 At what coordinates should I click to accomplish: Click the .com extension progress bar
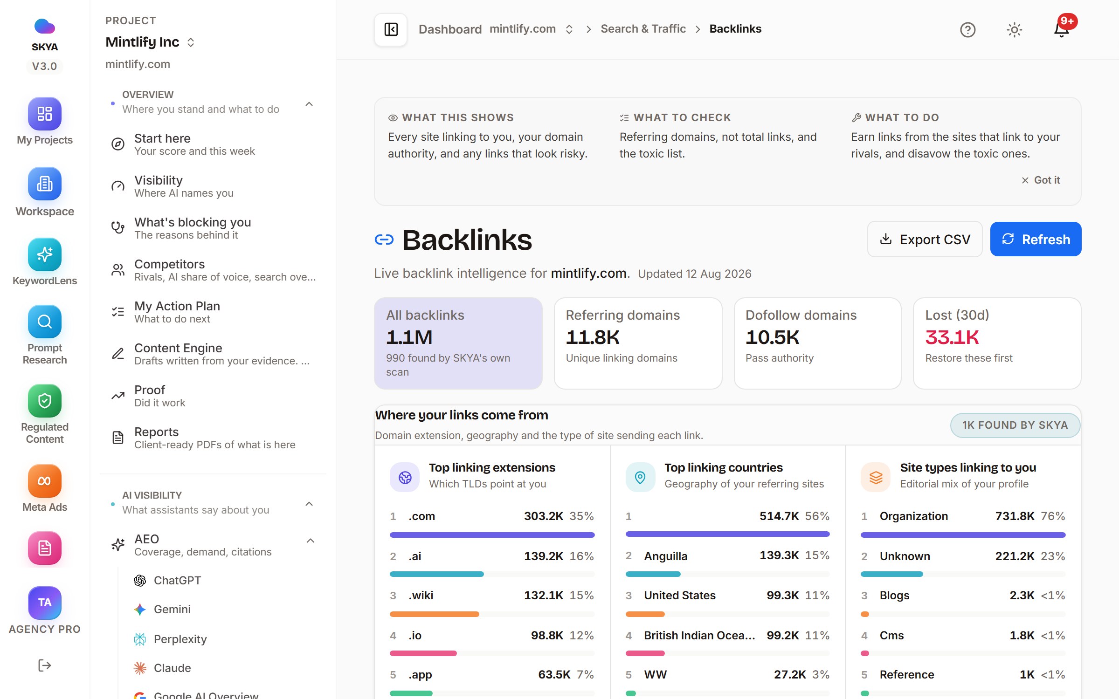pos(492,535)
